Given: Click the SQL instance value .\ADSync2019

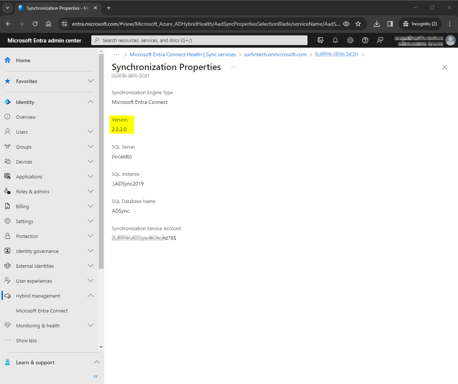Looking at the screenshot, I should [x=128, y=184].
